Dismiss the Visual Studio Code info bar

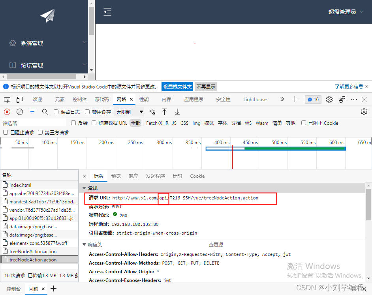(x=367, y=86)
